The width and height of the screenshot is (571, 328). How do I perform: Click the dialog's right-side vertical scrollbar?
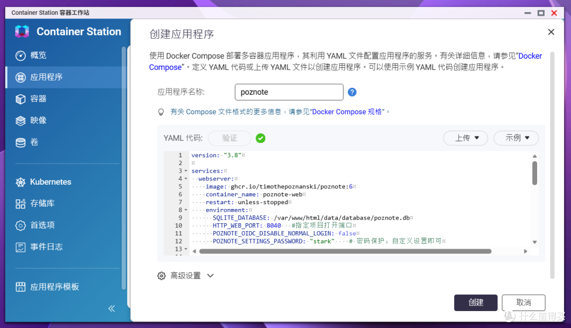click(552, 165)
